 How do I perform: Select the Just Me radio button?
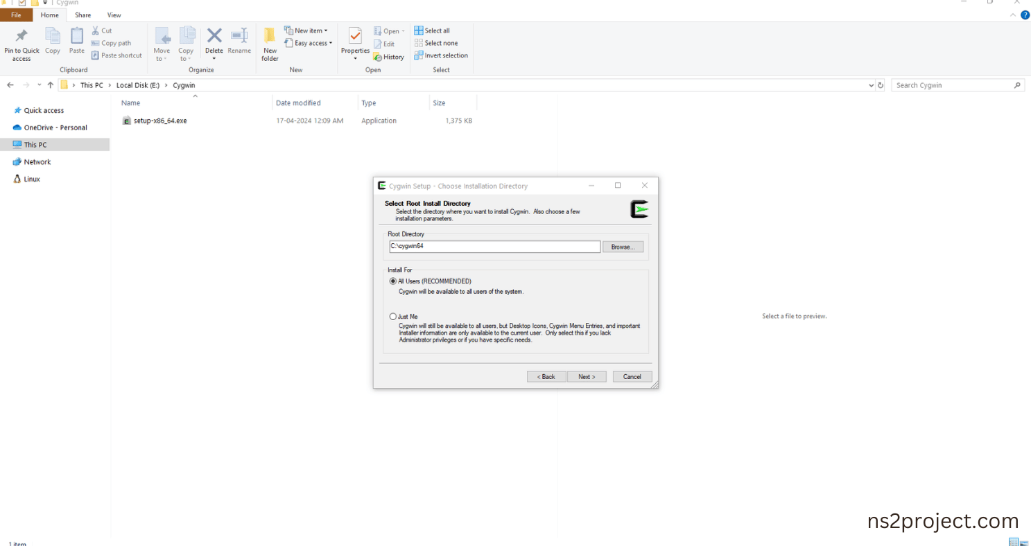393,317
